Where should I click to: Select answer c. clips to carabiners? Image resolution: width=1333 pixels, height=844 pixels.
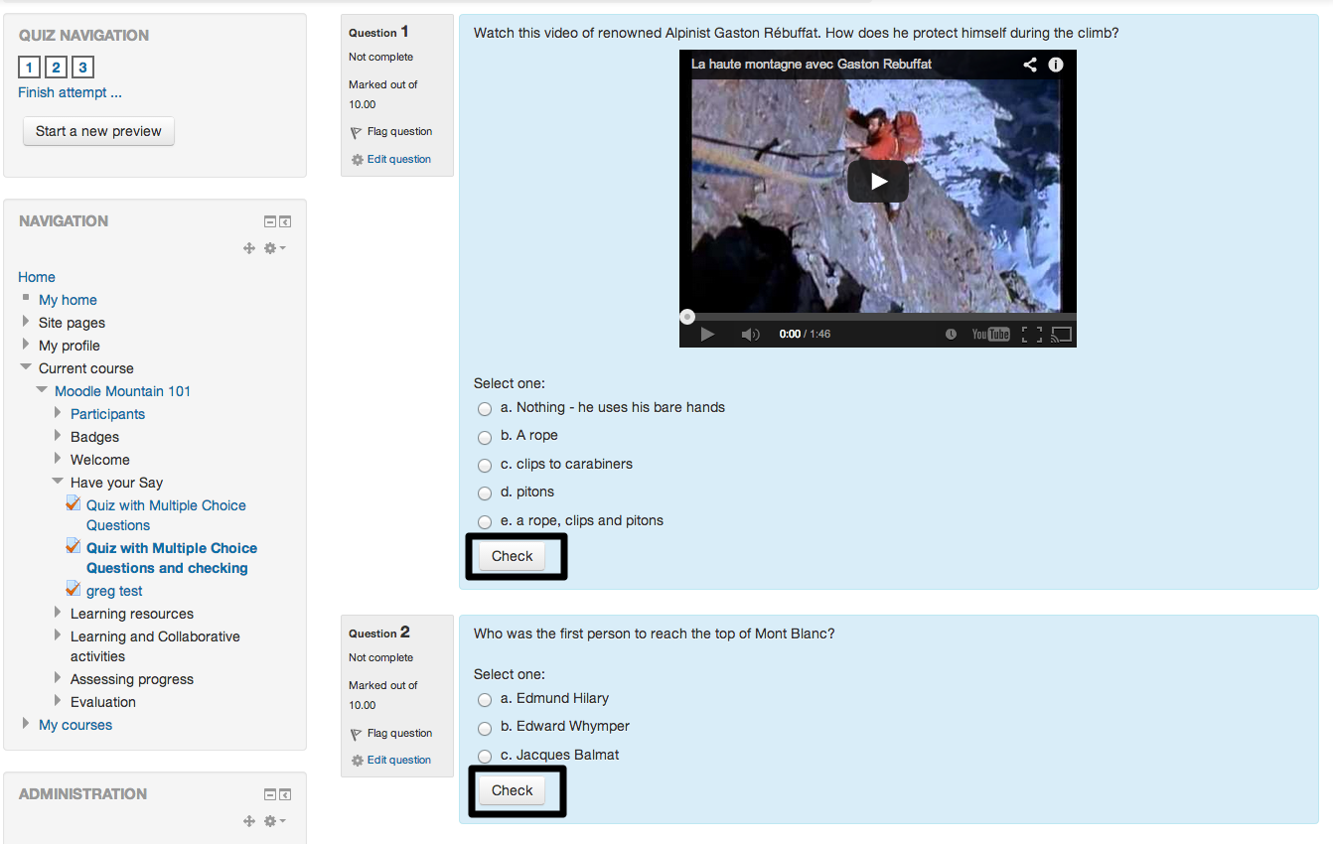coord(485,466)
